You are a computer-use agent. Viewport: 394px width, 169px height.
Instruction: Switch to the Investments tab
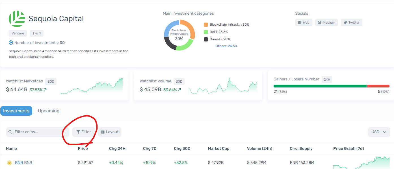tap(16, 111)
